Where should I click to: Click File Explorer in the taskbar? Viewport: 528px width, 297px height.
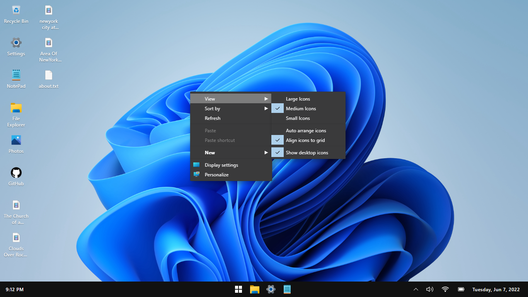pos(254,289)
